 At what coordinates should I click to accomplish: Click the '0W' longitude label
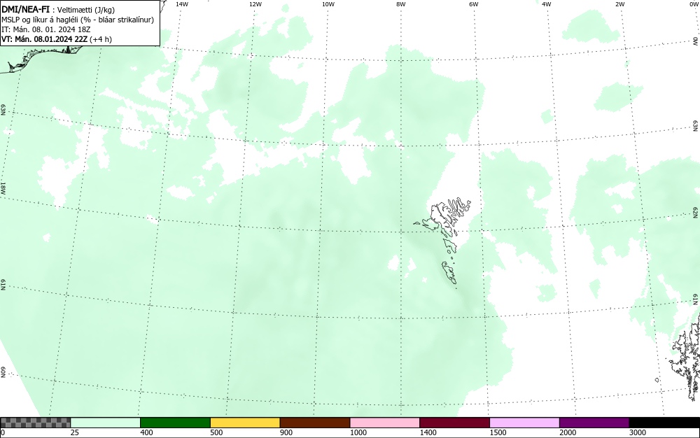click(693, 4)
